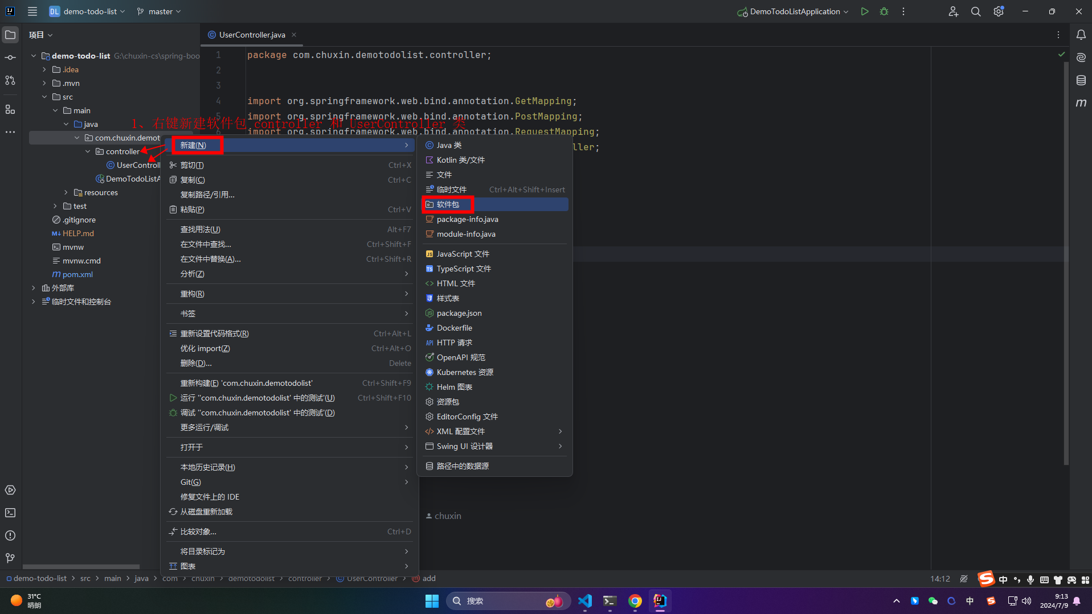1092x614 pixels.
Task: Select Java 类 in the New submenu
Action: [x=495, y=145]
